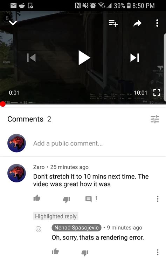
Task: Open Zaro's profile avatar next to comment
Action: coord(16,173)
